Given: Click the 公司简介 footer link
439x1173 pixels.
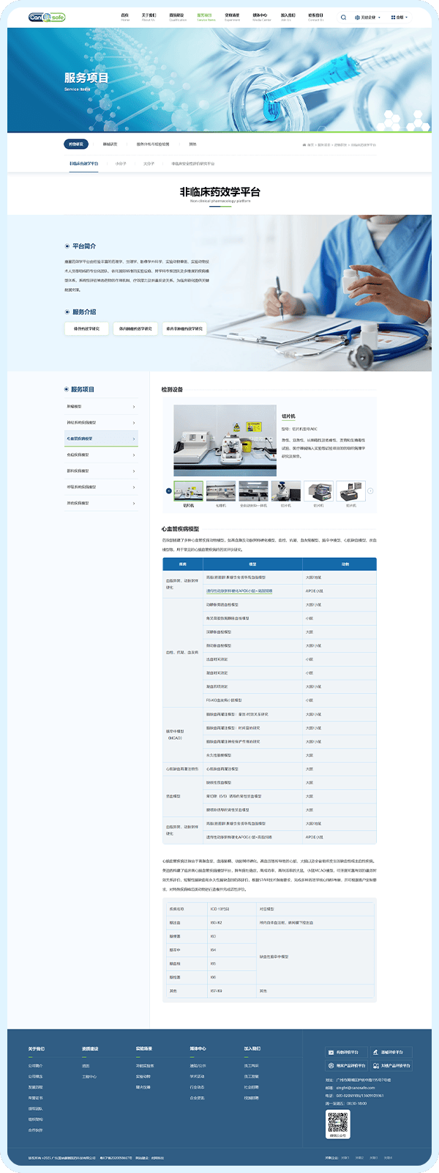Looking at the screenshot, I should pos(35,1065).
